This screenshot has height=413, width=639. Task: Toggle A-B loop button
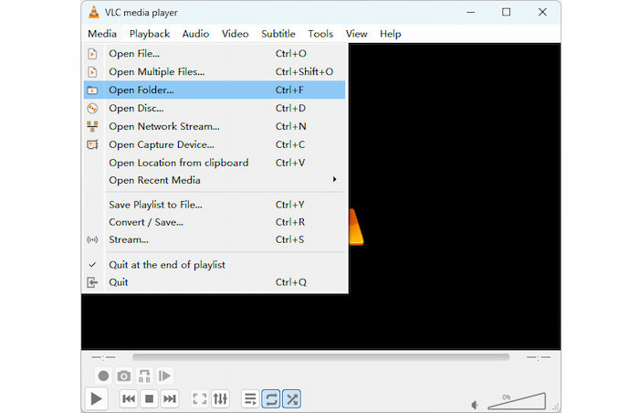[x=144, y=376]
